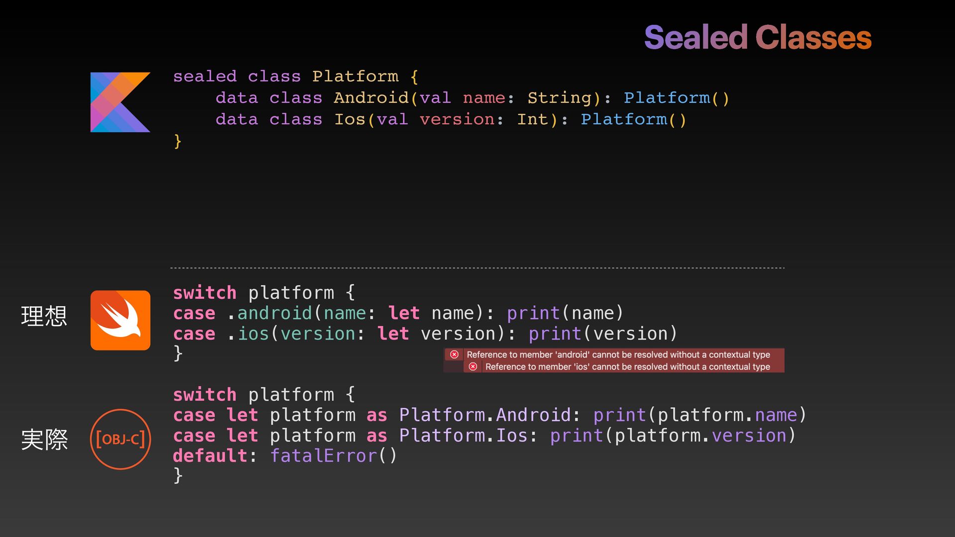Click the 'case .ios(version:' Swift line
This screenshot has height=537, width=955.
coord(425,334)
